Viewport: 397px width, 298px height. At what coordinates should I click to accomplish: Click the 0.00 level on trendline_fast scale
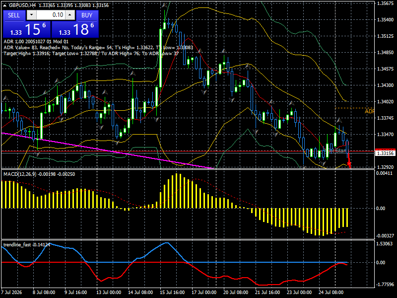coord(381,263)
